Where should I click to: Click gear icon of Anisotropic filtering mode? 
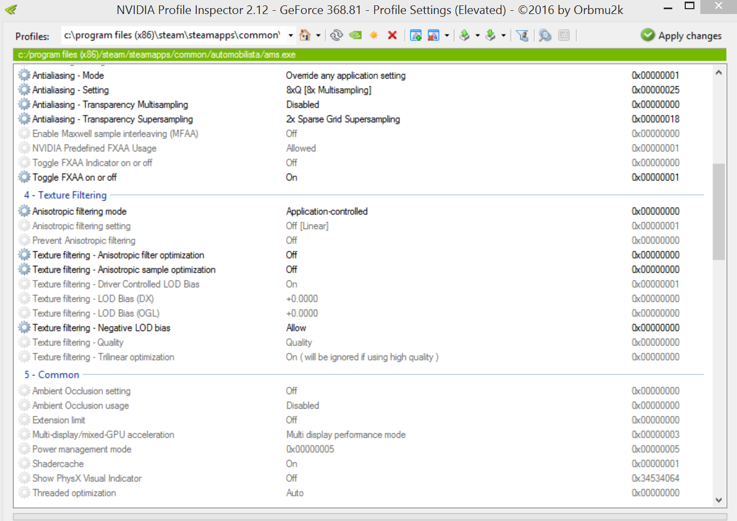24,211
